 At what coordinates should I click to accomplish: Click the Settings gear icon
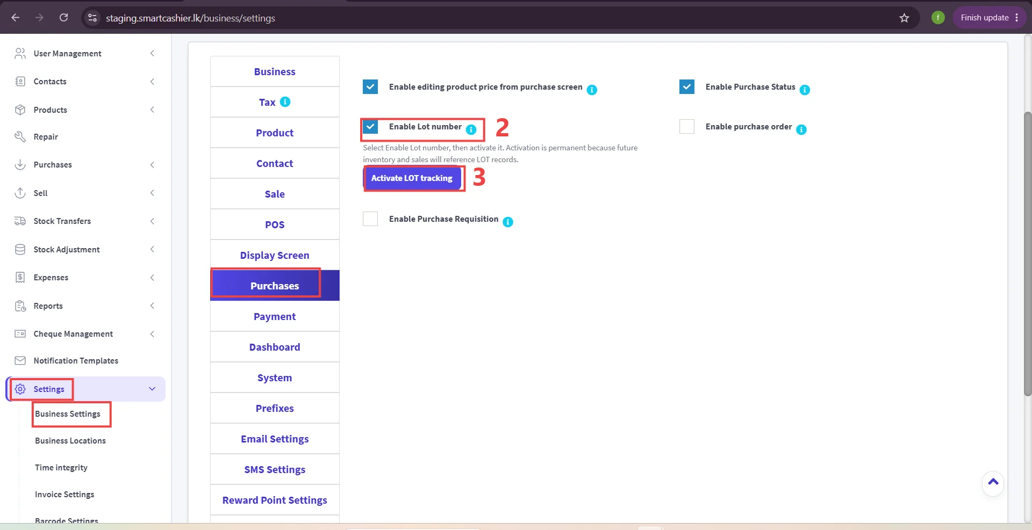(20, 389)
